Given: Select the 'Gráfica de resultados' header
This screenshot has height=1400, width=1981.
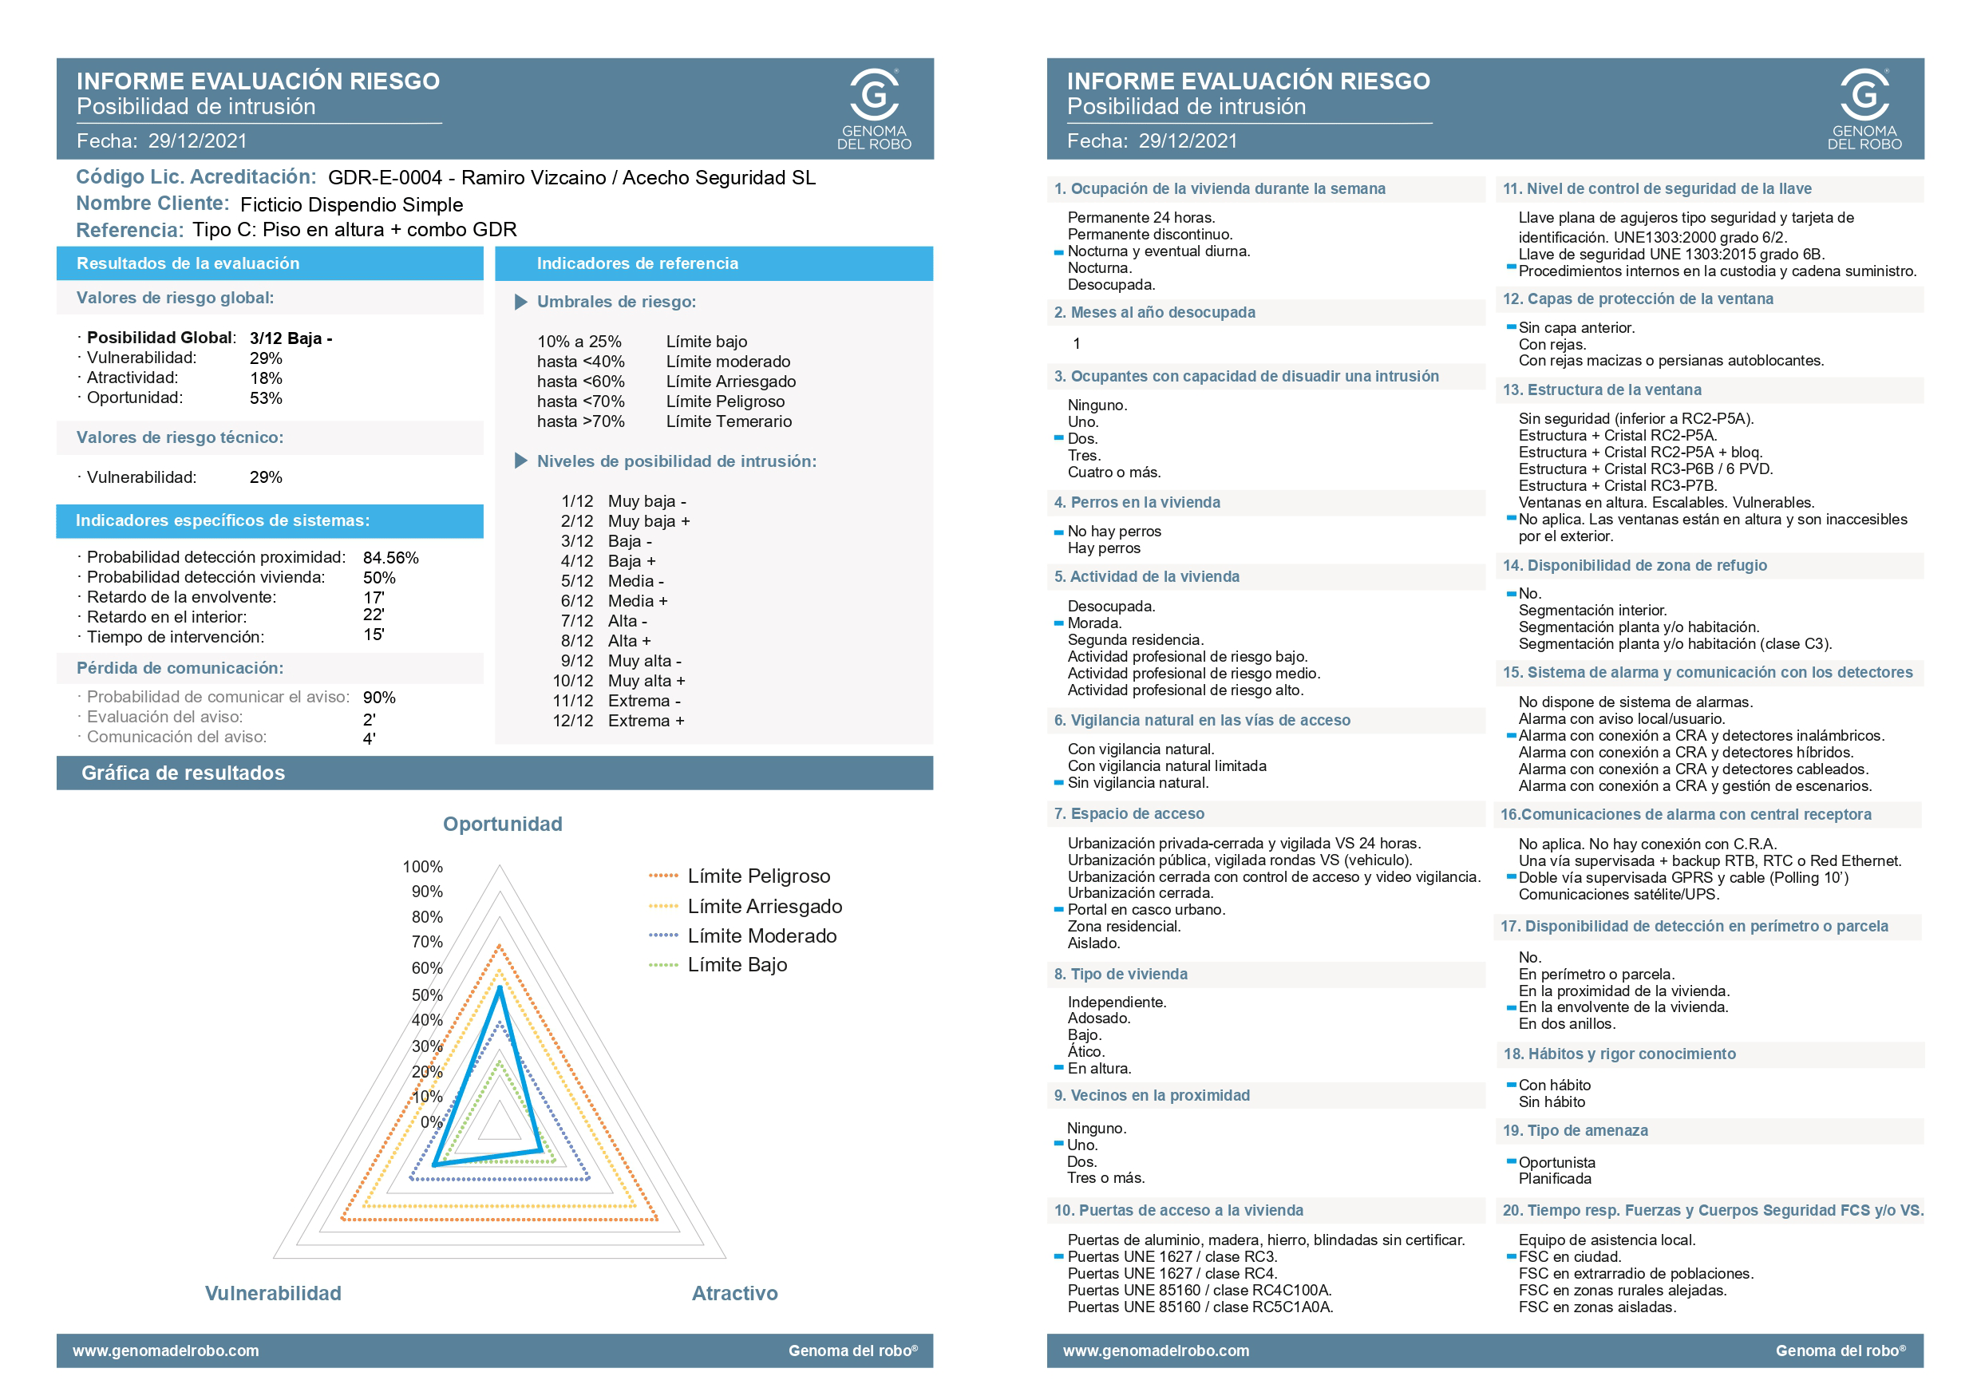Looking at the screenshot, I should [495, 773].
